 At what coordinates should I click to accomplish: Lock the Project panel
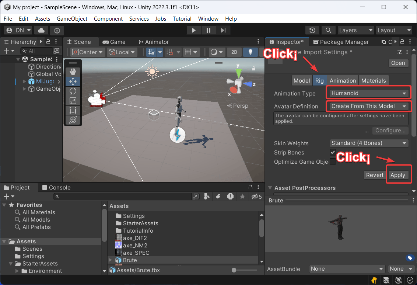(250, 187)
